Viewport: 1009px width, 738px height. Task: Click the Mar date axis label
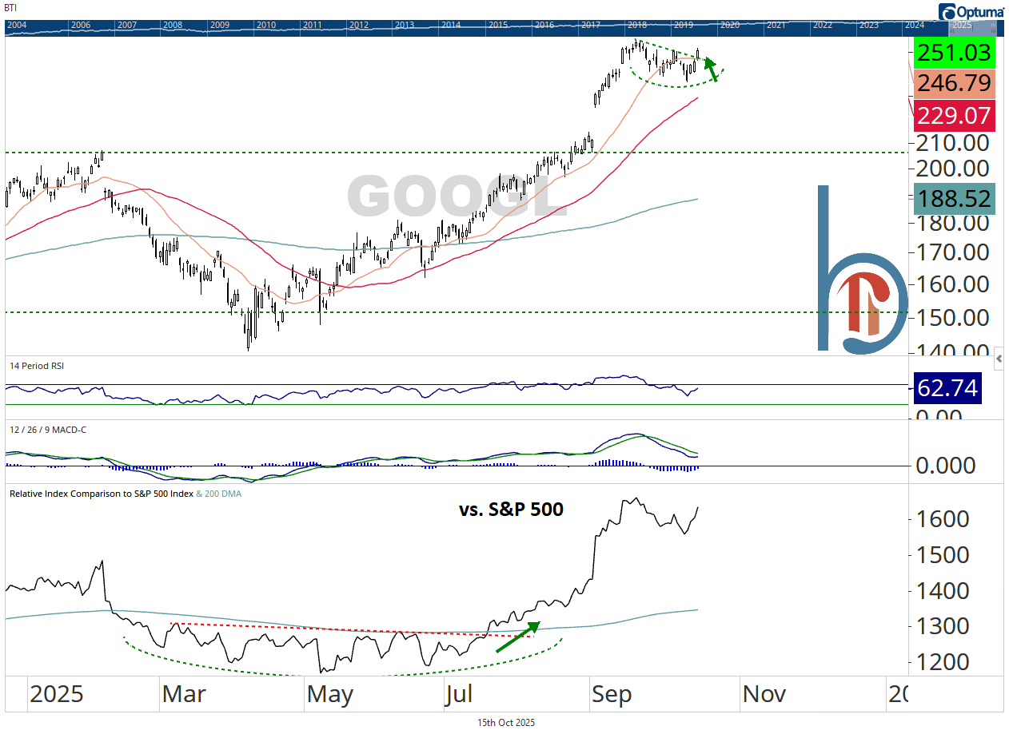[x=182, y=693]
